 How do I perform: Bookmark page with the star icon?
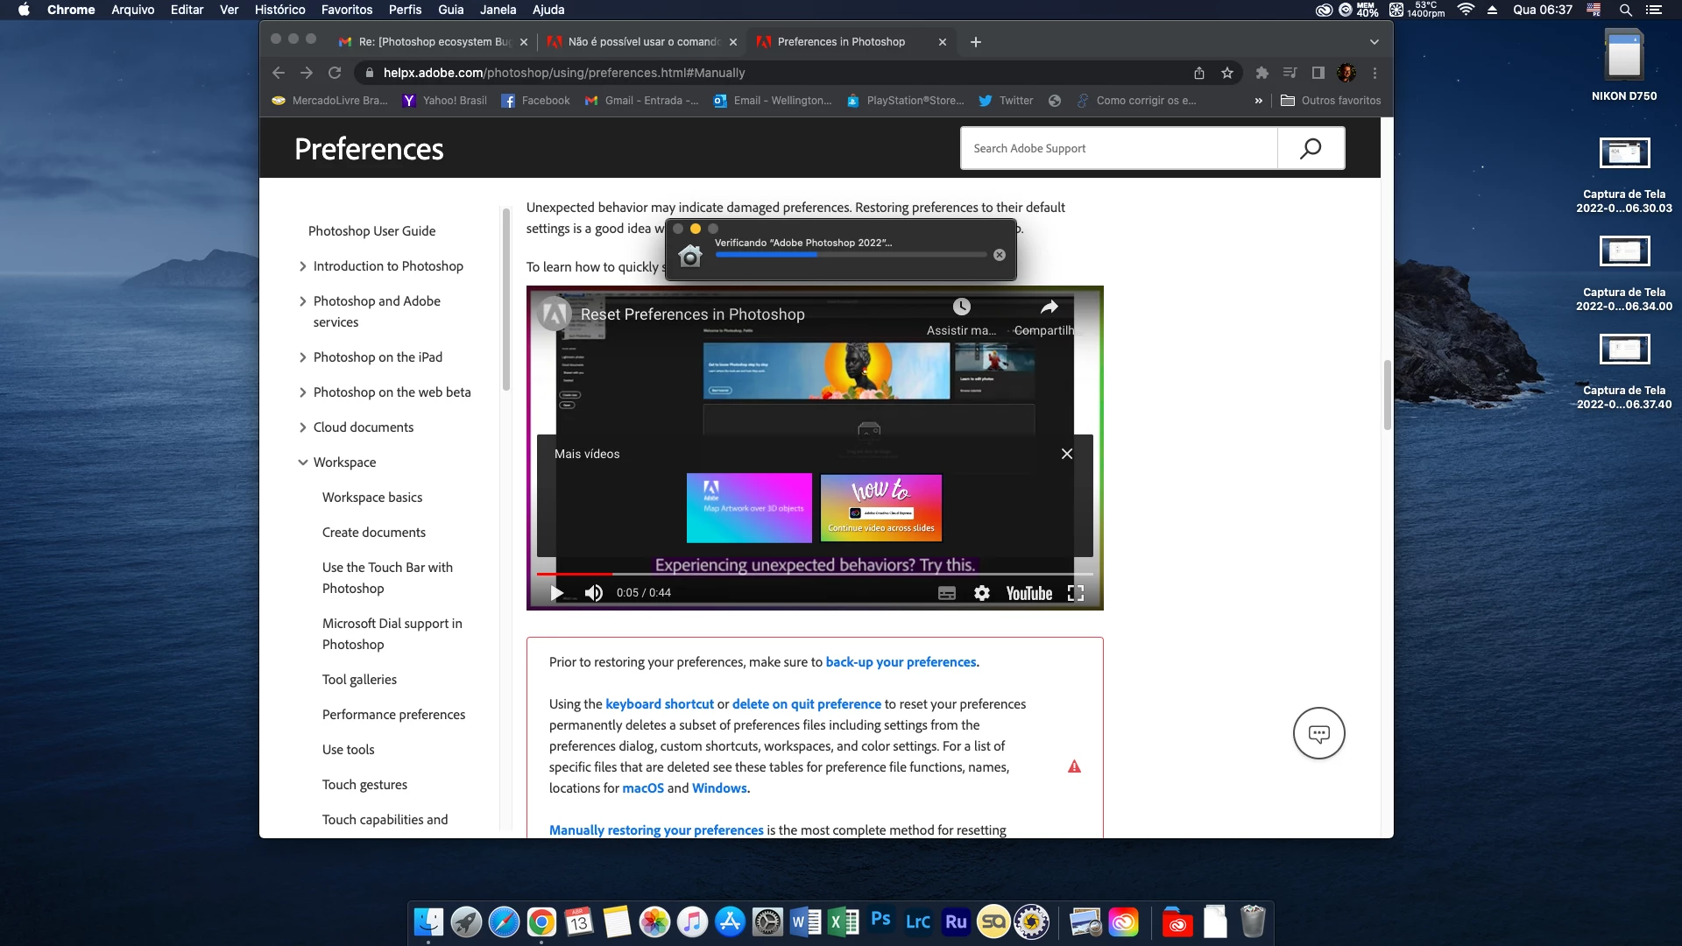1227,73
